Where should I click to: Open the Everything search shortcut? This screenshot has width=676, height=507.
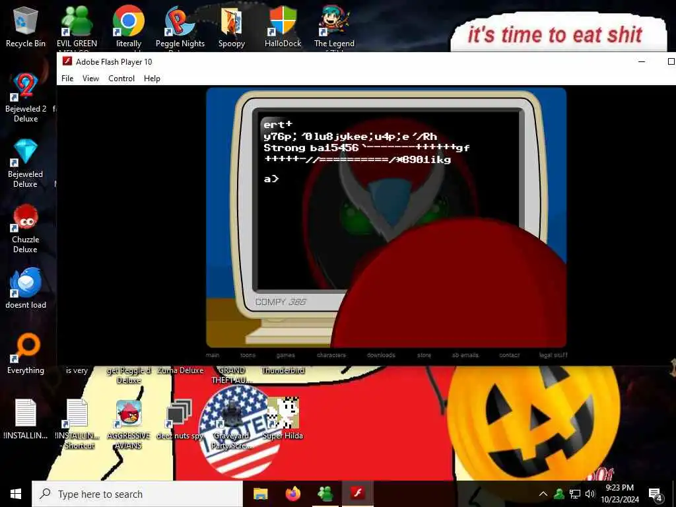pyautogui.click(x=26, y=354)
